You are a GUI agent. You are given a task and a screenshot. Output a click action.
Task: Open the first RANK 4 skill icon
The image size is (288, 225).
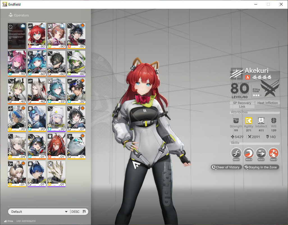(236, 153)
